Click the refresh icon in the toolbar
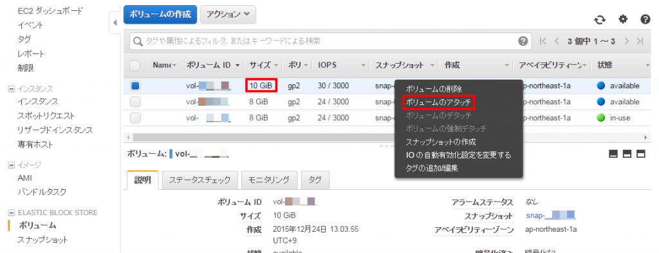The height and width of the screenshot is (253, 659). pyautogui.click(x=600, y=20)
